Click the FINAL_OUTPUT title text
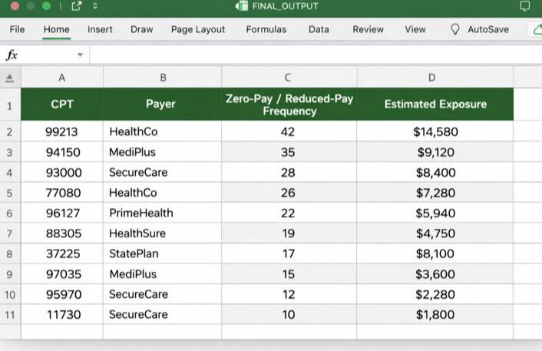This screenshot has height=351, width=542. click(x=285, y=7)
